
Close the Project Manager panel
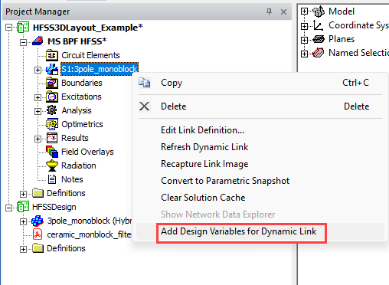(283, 11)
